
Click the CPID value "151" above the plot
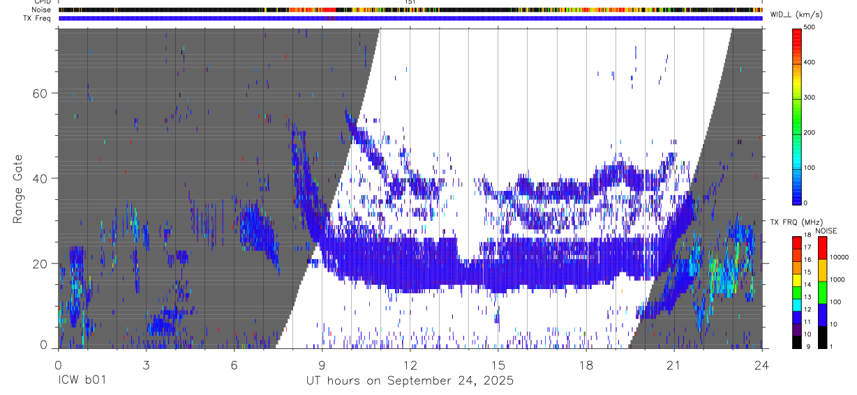(x=410, y=2)
